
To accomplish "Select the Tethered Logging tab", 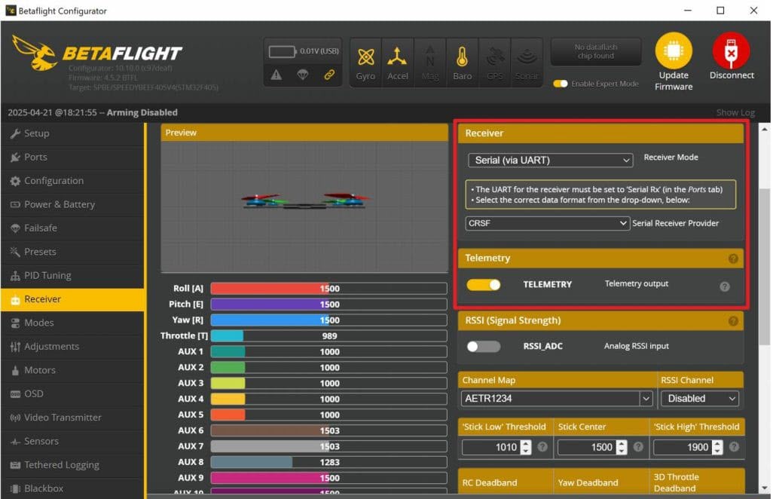I will tap(72, 465).
